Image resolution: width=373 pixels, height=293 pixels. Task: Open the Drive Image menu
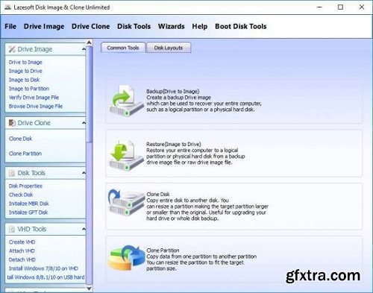(44, 26)
